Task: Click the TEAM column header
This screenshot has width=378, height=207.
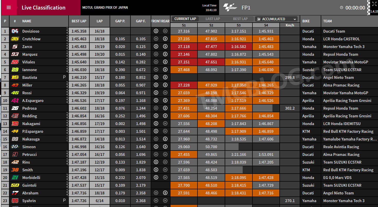Action: [327, 21]
